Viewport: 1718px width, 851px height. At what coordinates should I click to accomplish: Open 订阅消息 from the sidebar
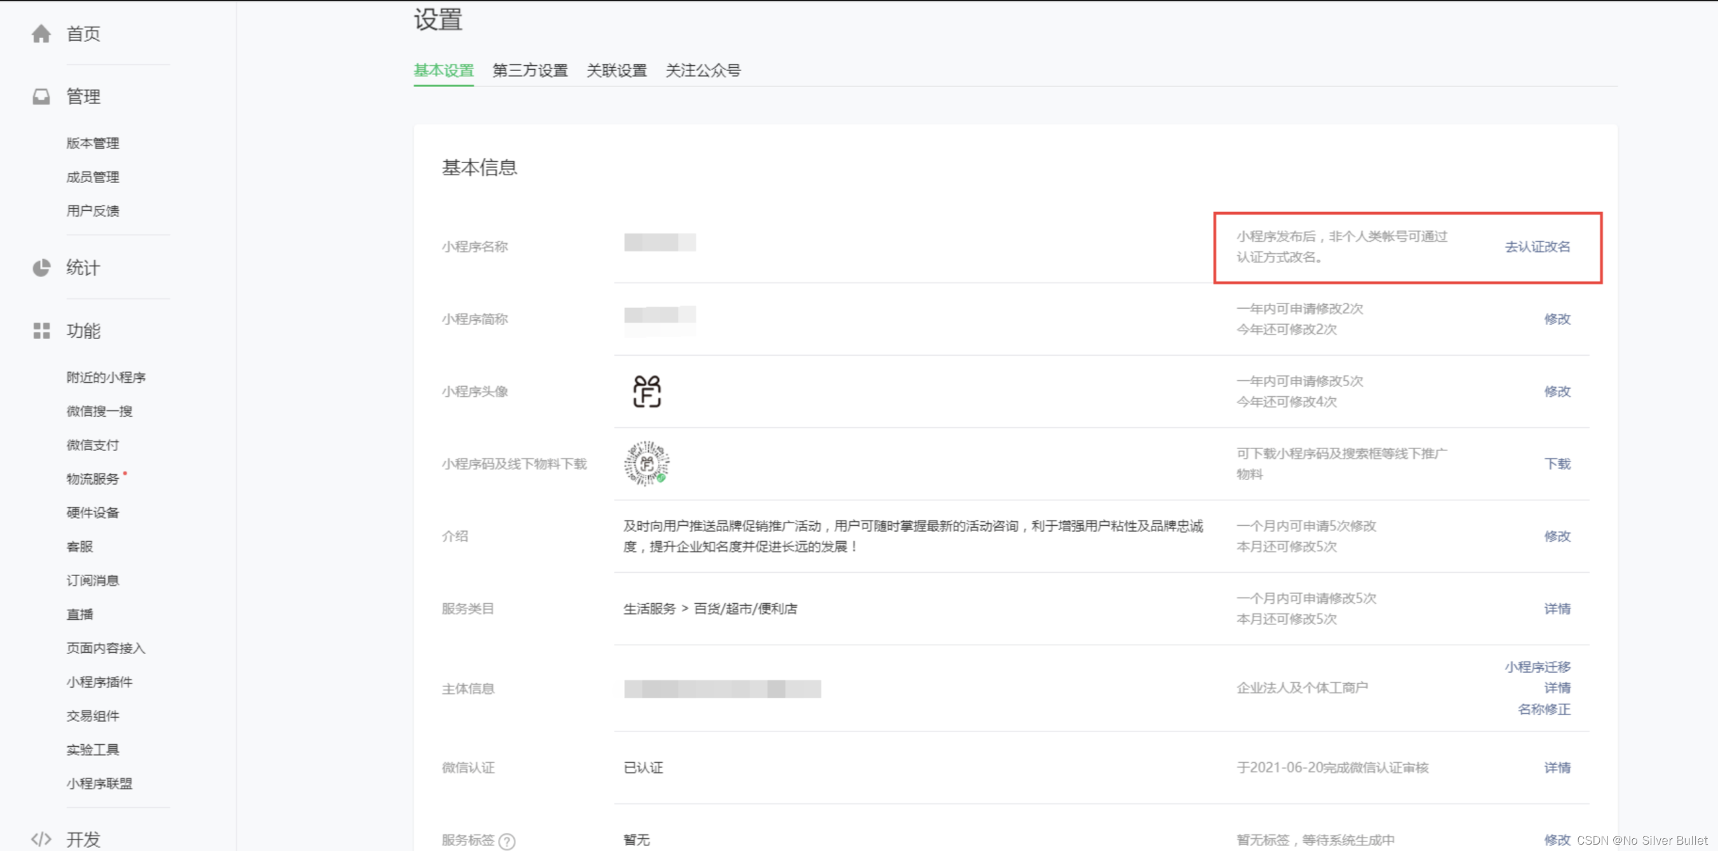pos(93,580)
